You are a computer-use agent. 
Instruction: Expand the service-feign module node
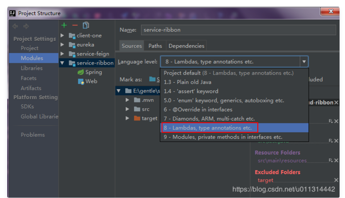(x=62, y=54)
